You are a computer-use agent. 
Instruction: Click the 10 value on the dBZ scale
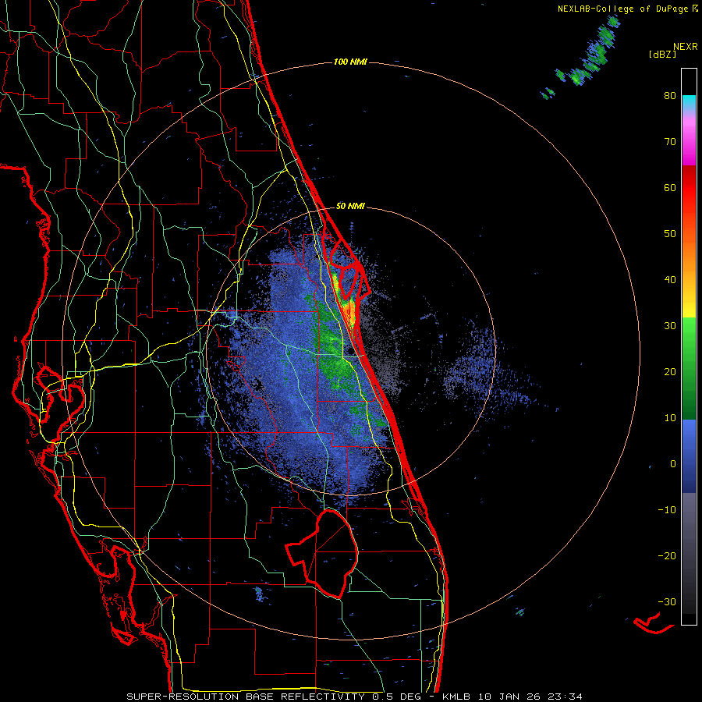[670, 418]
